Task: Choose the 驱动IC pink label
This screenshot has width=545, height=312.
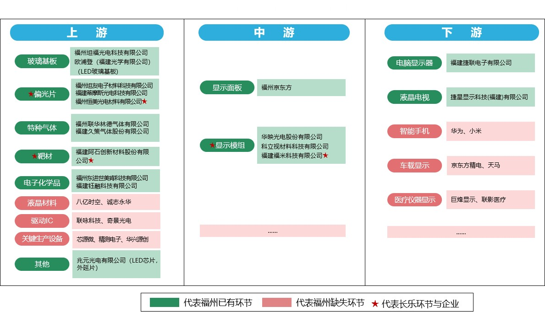Action: coord(42,221)
